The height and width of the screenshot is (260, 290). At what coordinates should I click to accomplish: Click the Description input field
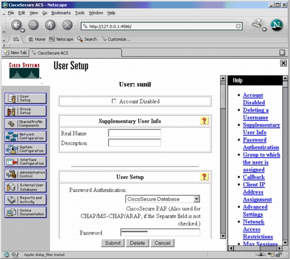coord(134,143)
